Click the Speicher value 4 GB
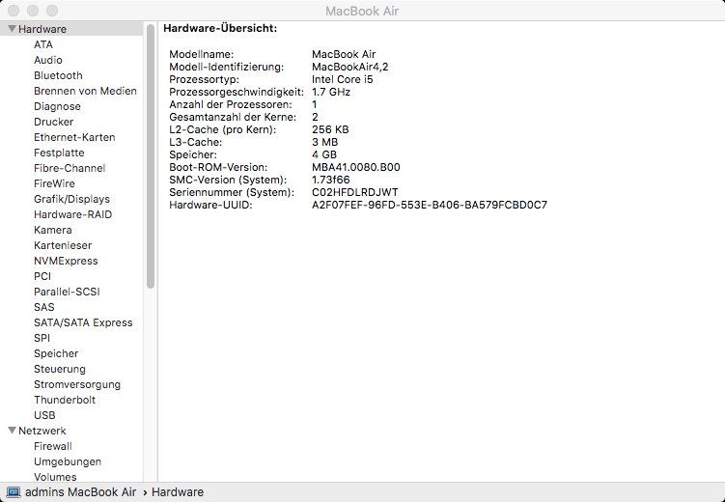The width and height of the screenshot is (725, 502). tap(324, 154)
